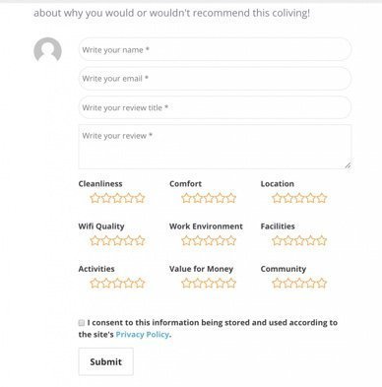Click the gray user avatar image
Viewport: 382px width, 387px height.
47,50
